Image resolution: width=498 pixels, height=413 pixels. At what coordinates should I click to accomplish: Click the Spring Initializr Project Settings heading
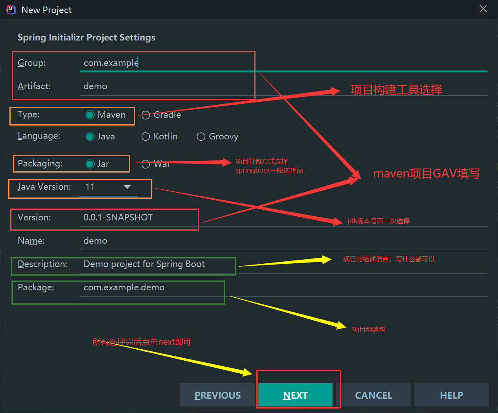pos(86,38)
